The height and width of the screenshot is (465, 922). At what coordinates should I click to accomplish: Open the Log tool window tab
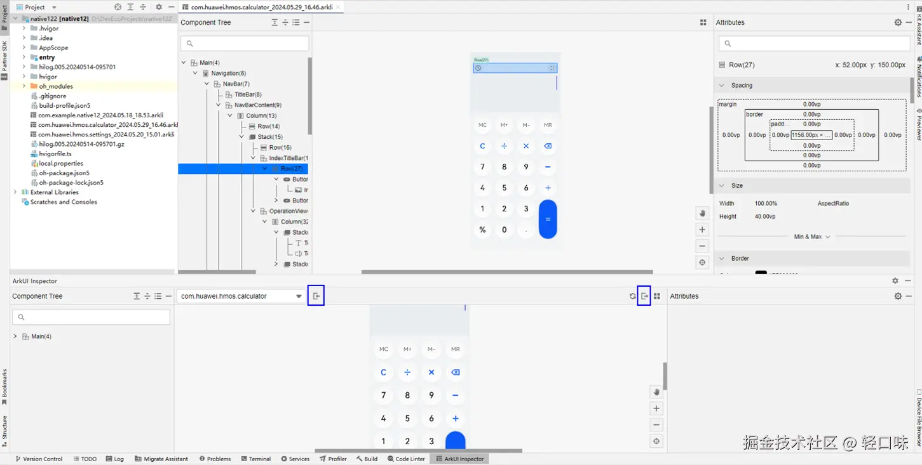(x=115, y=459)
